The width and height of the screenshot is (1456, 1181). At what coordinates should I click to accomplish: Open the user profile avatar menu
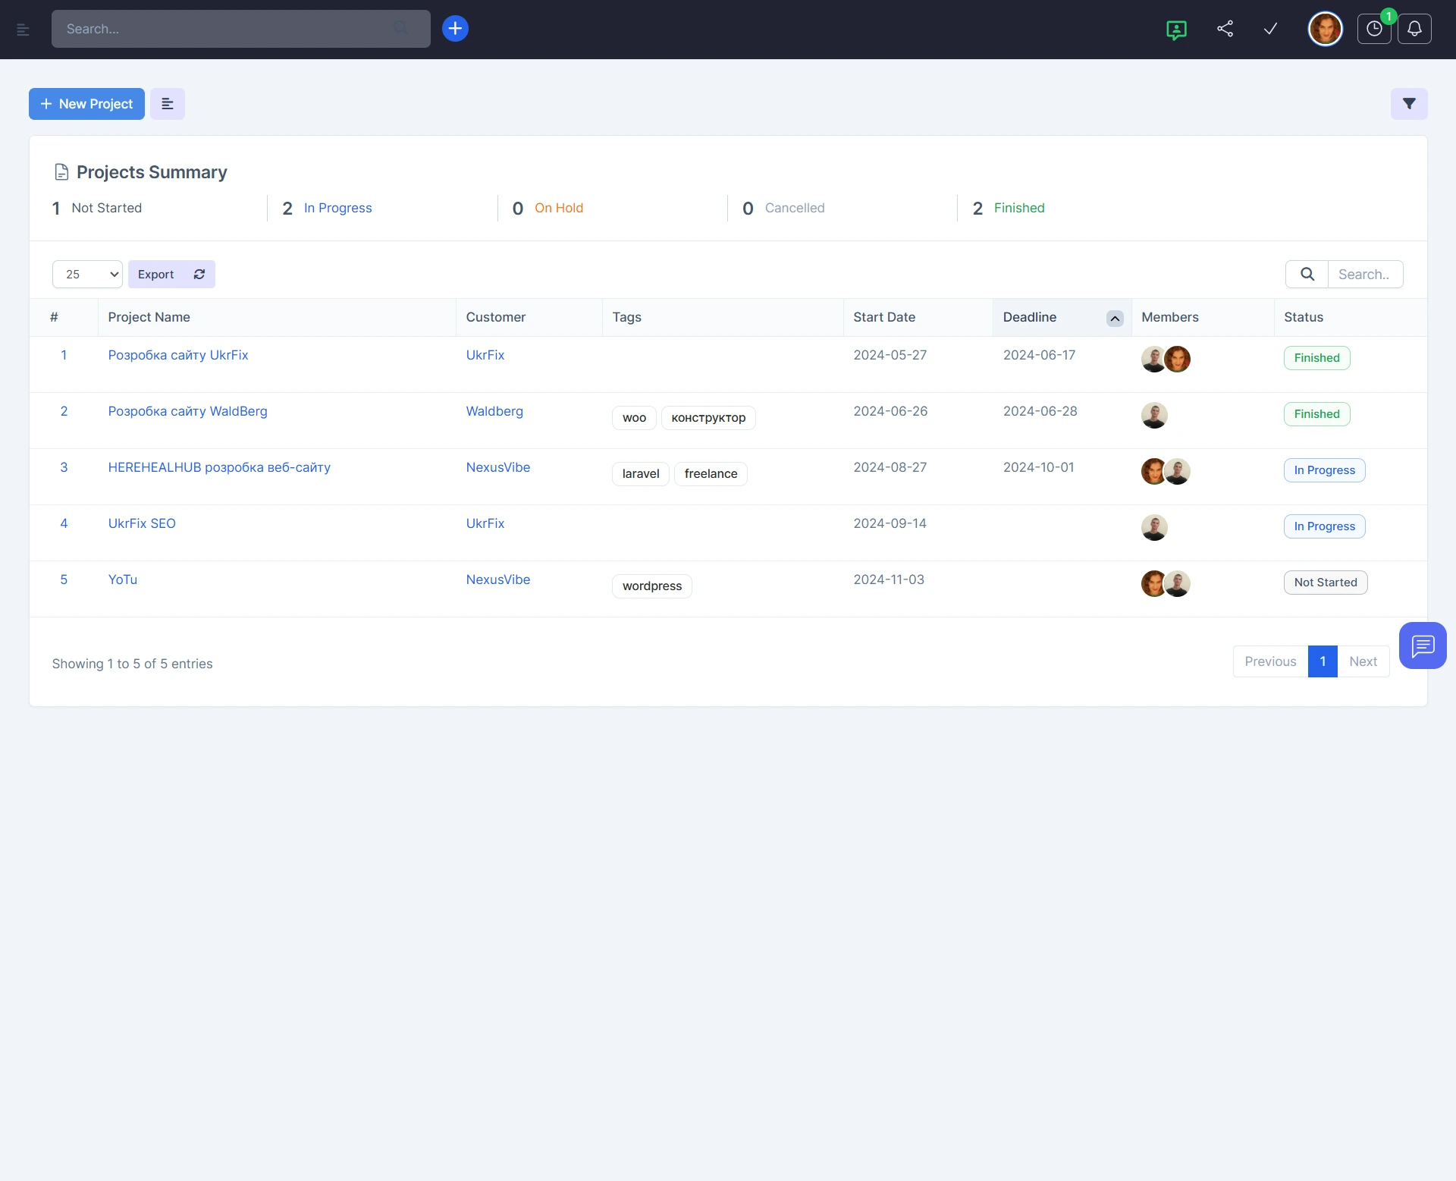coord(1325,29)
